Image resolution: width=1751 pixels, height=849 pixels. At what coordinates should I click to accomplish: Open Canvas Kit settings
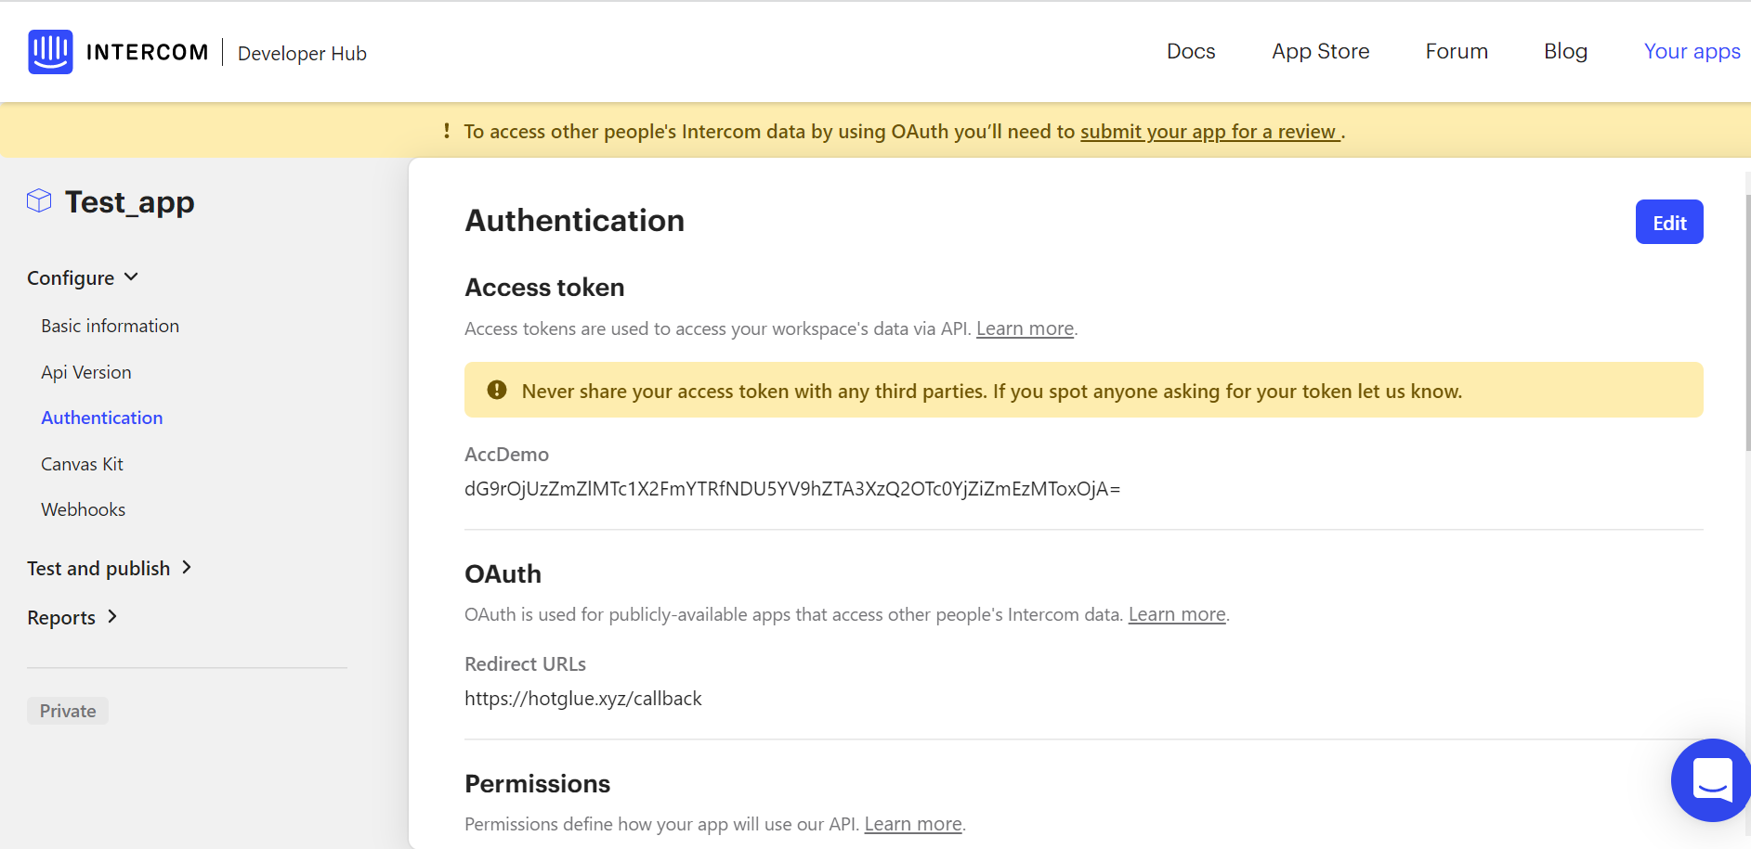[82, 464]
